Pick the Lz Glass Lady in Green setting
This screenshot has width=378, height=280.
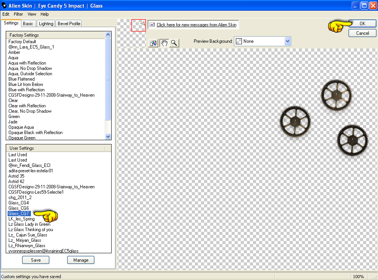pyautogui.click(x=29, y=224)
